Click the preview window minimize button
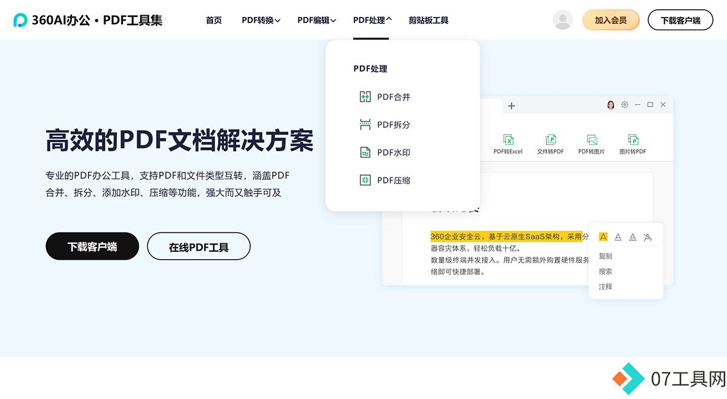The width and height of the screenshot is (727, 399). (637, 105)
